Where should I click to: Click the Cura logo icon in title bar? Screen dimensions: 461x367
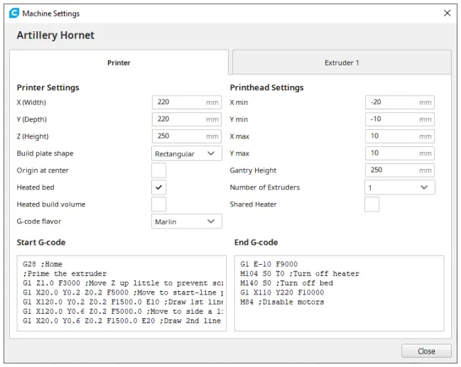[x=13, y=13]
